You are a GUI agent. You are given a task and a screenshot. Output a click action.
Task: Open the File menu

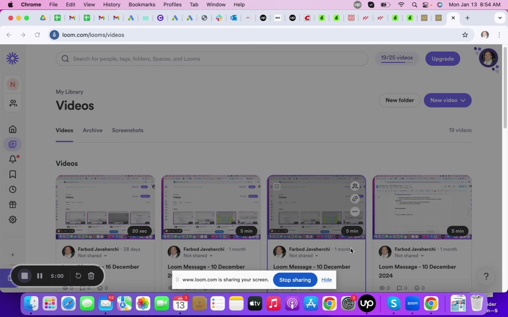(53, 4)
